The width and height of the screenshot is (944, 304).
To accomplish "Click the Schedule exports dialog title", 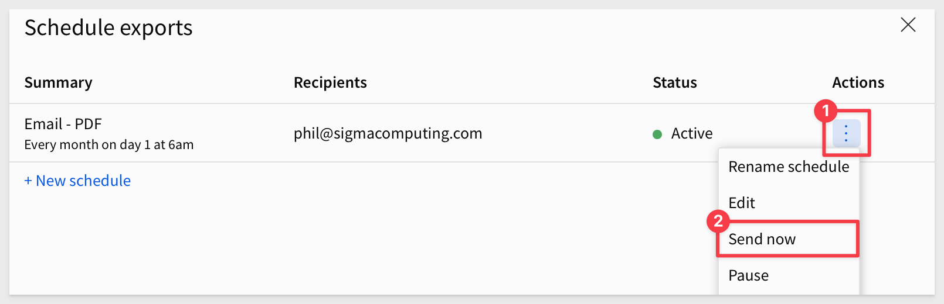I will (x=108, y=27).
